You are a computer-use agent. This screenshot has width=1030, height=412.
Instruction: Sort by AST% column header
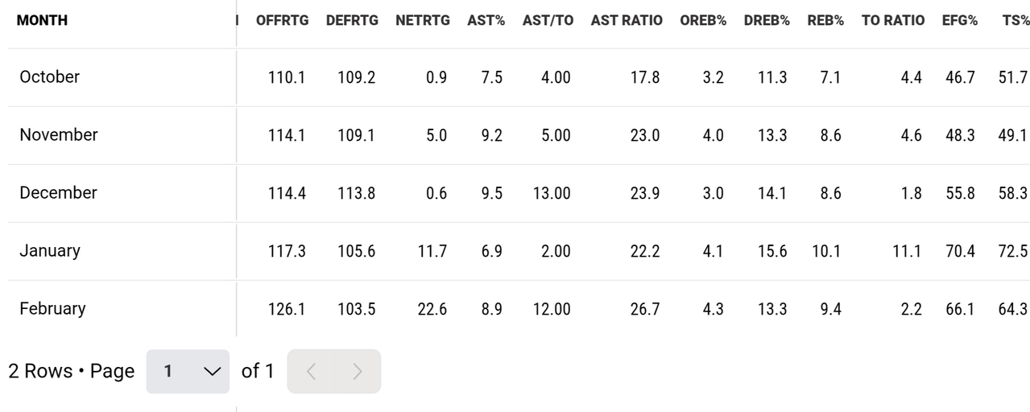486,21
